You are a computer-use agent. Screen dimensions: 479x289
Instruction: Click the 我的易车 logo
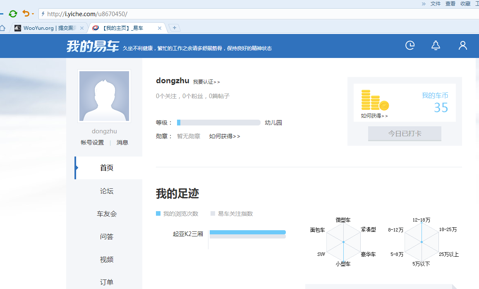point(93,46)
